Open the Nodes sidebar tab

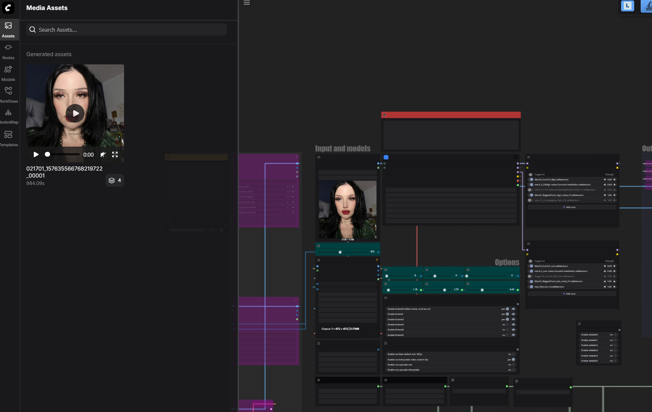[x=8, y=51]
